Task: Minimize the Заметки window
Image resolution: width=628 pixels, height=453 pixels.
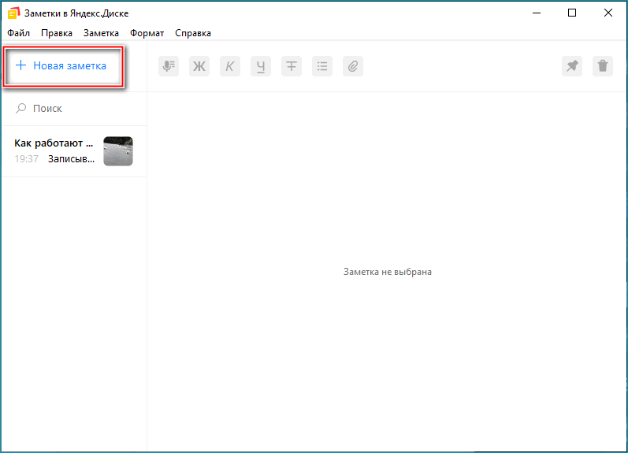Action: pos(536,13)
